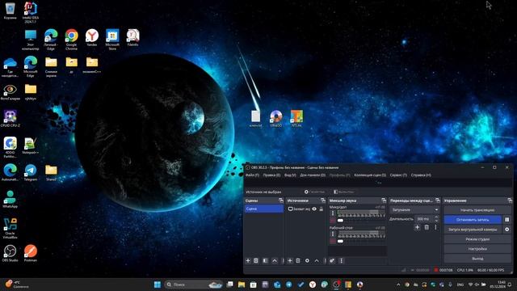Select the Oracle VirtualBox desktop icon
Viewport: 517px width, 291px height.
pos(10,228)
